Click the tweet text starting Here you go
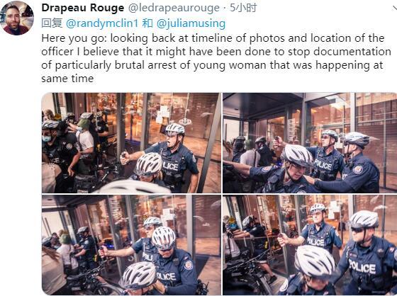Image resolution: width=397 pixels, height=296 pixels. point(216,58)
